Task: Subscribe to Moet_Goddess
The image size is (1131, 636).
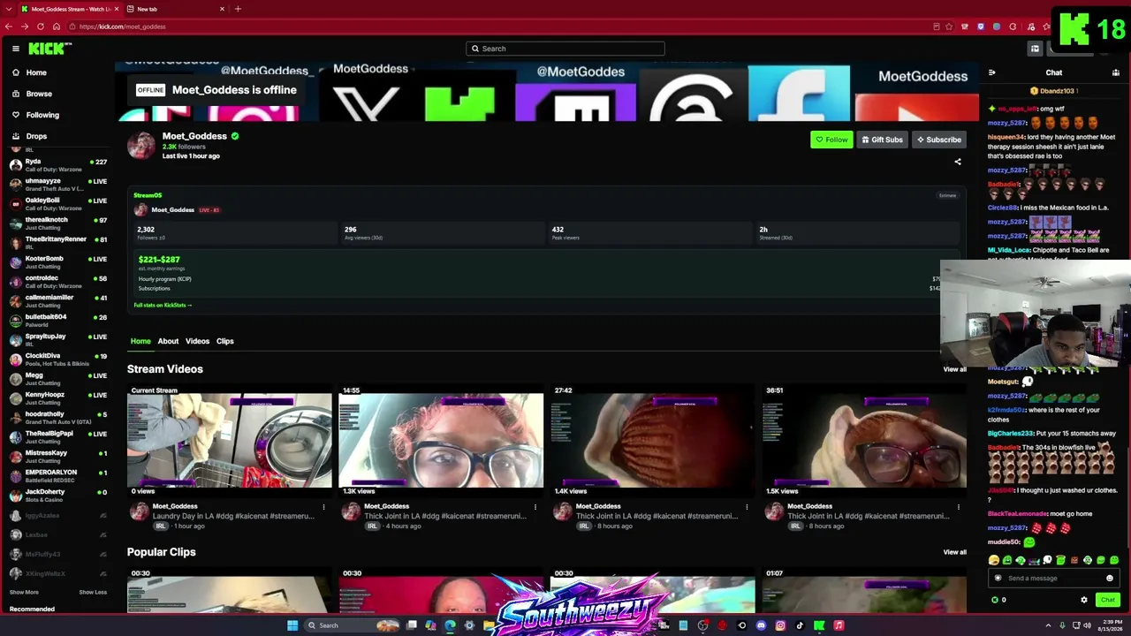Action: tap(938, 140)
